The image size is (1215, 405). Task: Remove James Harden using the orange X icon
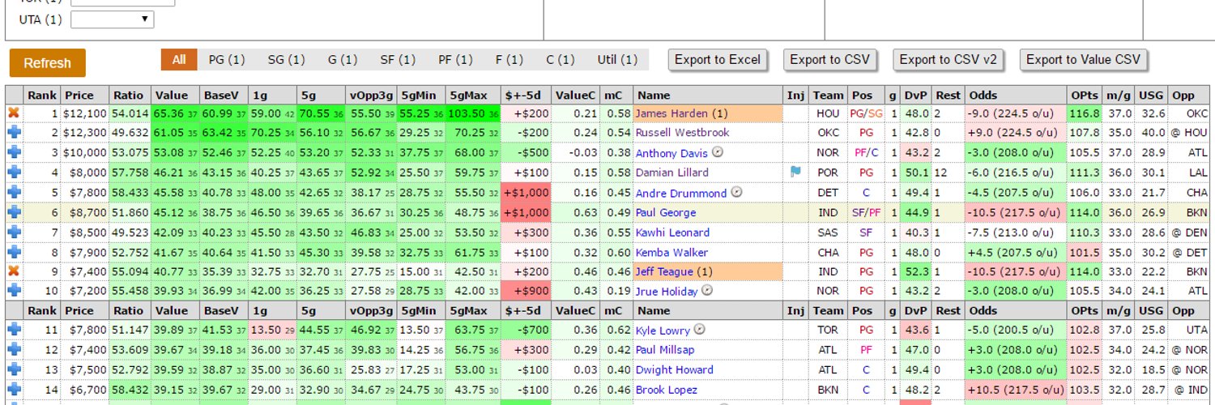[14, 113]
